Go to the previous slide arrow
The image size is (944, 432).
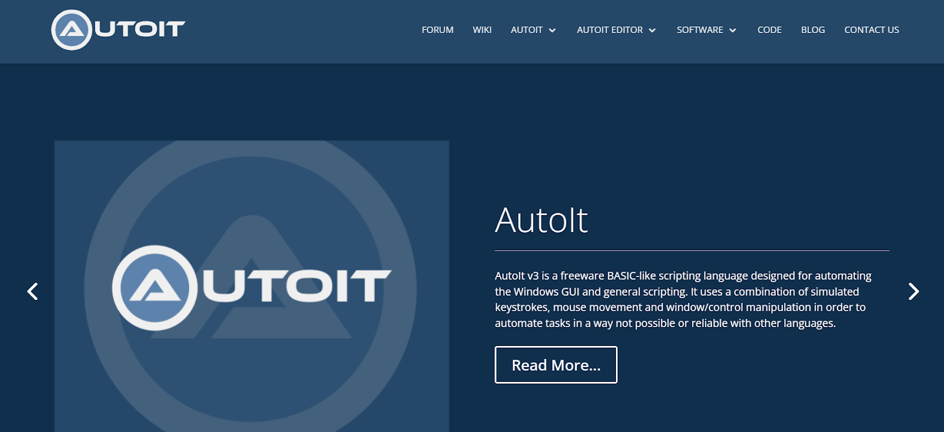pos(32,291)
